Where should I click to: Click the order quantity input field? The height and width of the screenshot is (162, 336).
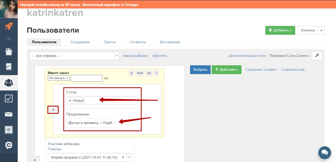click(x=86, y=78)
